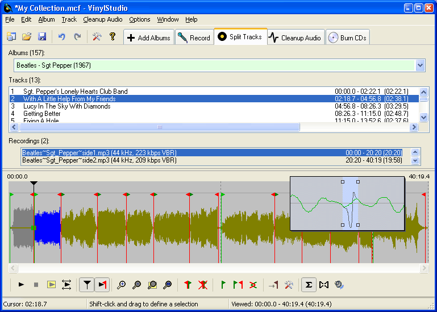Expand the Albums dropdown arrow
The width and height of the screenshot is (437, 312).
tap(420, 65)
